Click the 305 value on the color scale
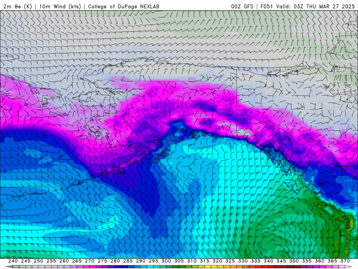Screen dimensions: 358x269 tap(179, 261)
